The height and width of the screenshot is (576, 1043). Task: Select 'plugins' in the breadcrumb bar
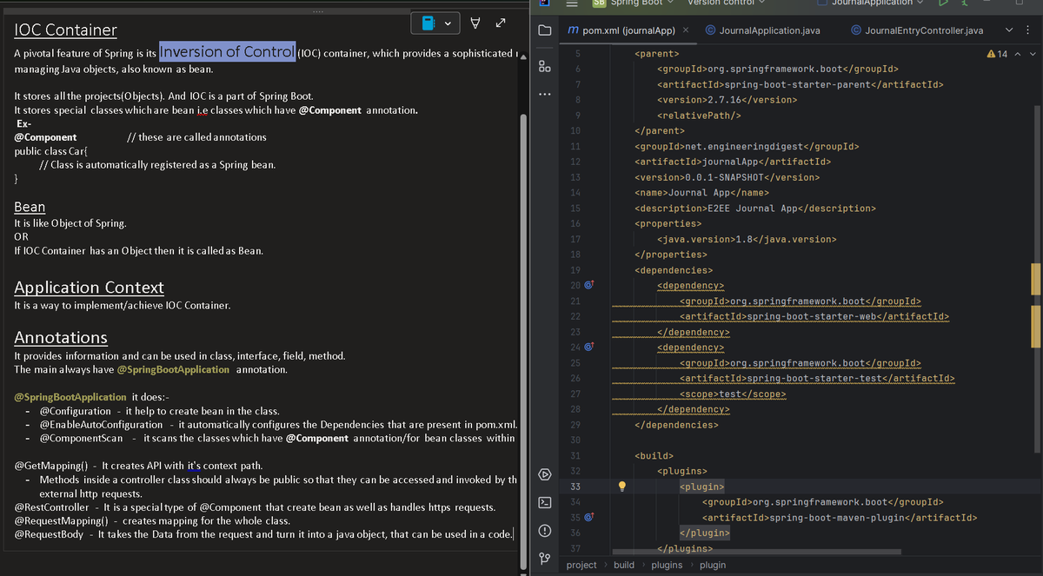pos(667,565)
